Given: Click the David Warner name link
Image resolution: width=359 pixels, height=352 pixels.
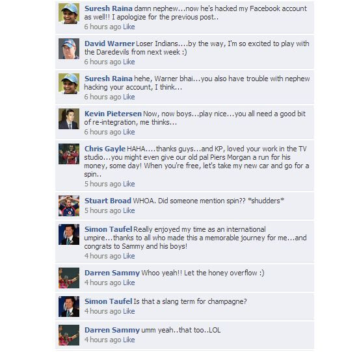Looking at the screenshot, I should tap(109, 44).
